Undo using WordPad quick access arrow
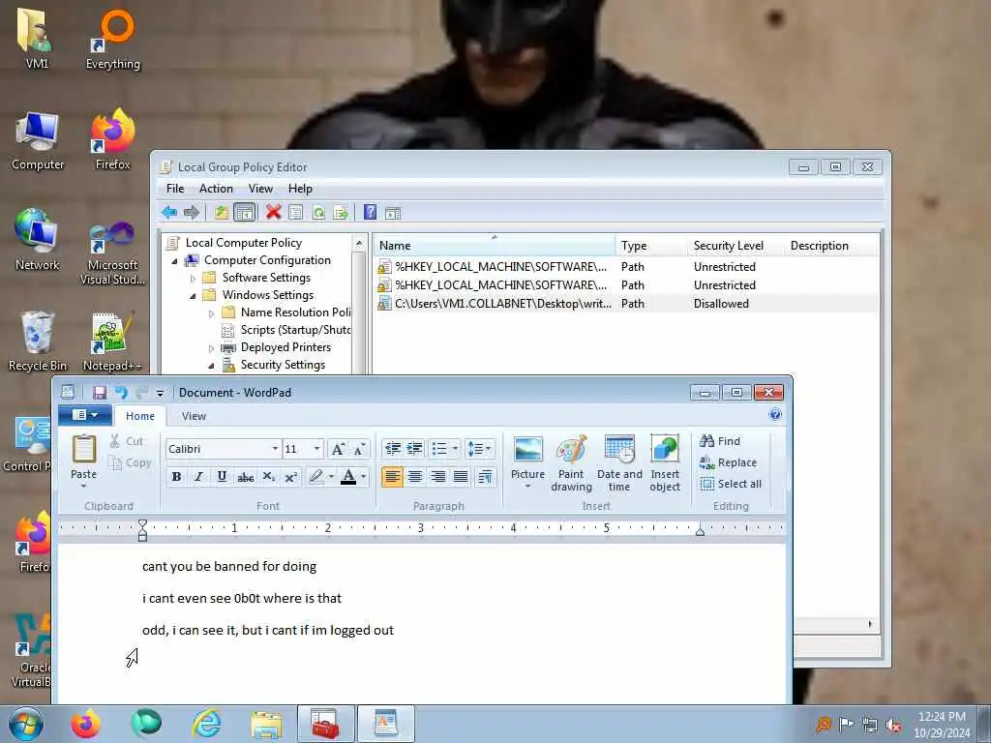991x743 pixels. click(121, 393)
